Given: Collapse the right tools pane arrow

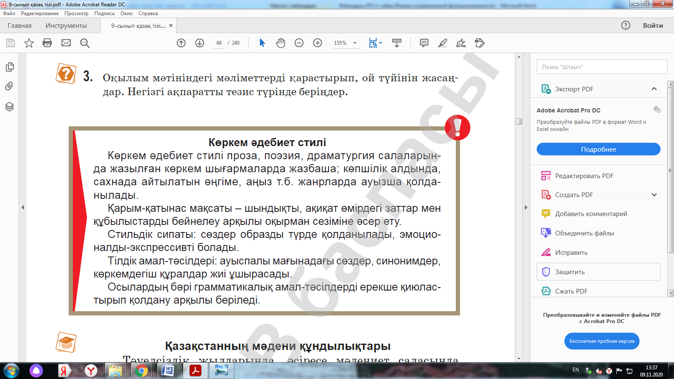Looking at the screenshot, I should (x=526, y=207).
